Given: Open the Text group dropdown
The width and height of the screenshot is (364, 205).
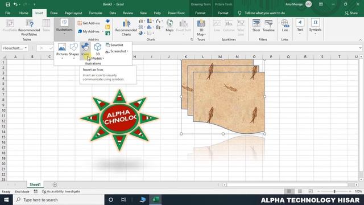Looking at the screenshot, I should click(300, 27).
